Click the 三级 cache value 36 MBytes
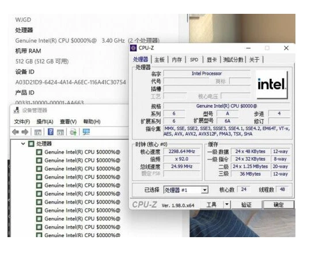This screenshot has height=255, width=311. pos(251,174)
